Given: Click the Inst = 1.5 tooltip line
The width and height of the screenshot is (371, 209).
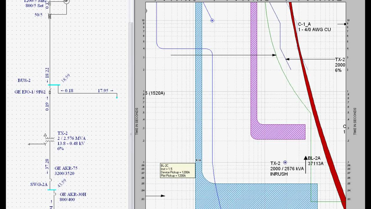Looking at the screenshot, I should 167,169.
